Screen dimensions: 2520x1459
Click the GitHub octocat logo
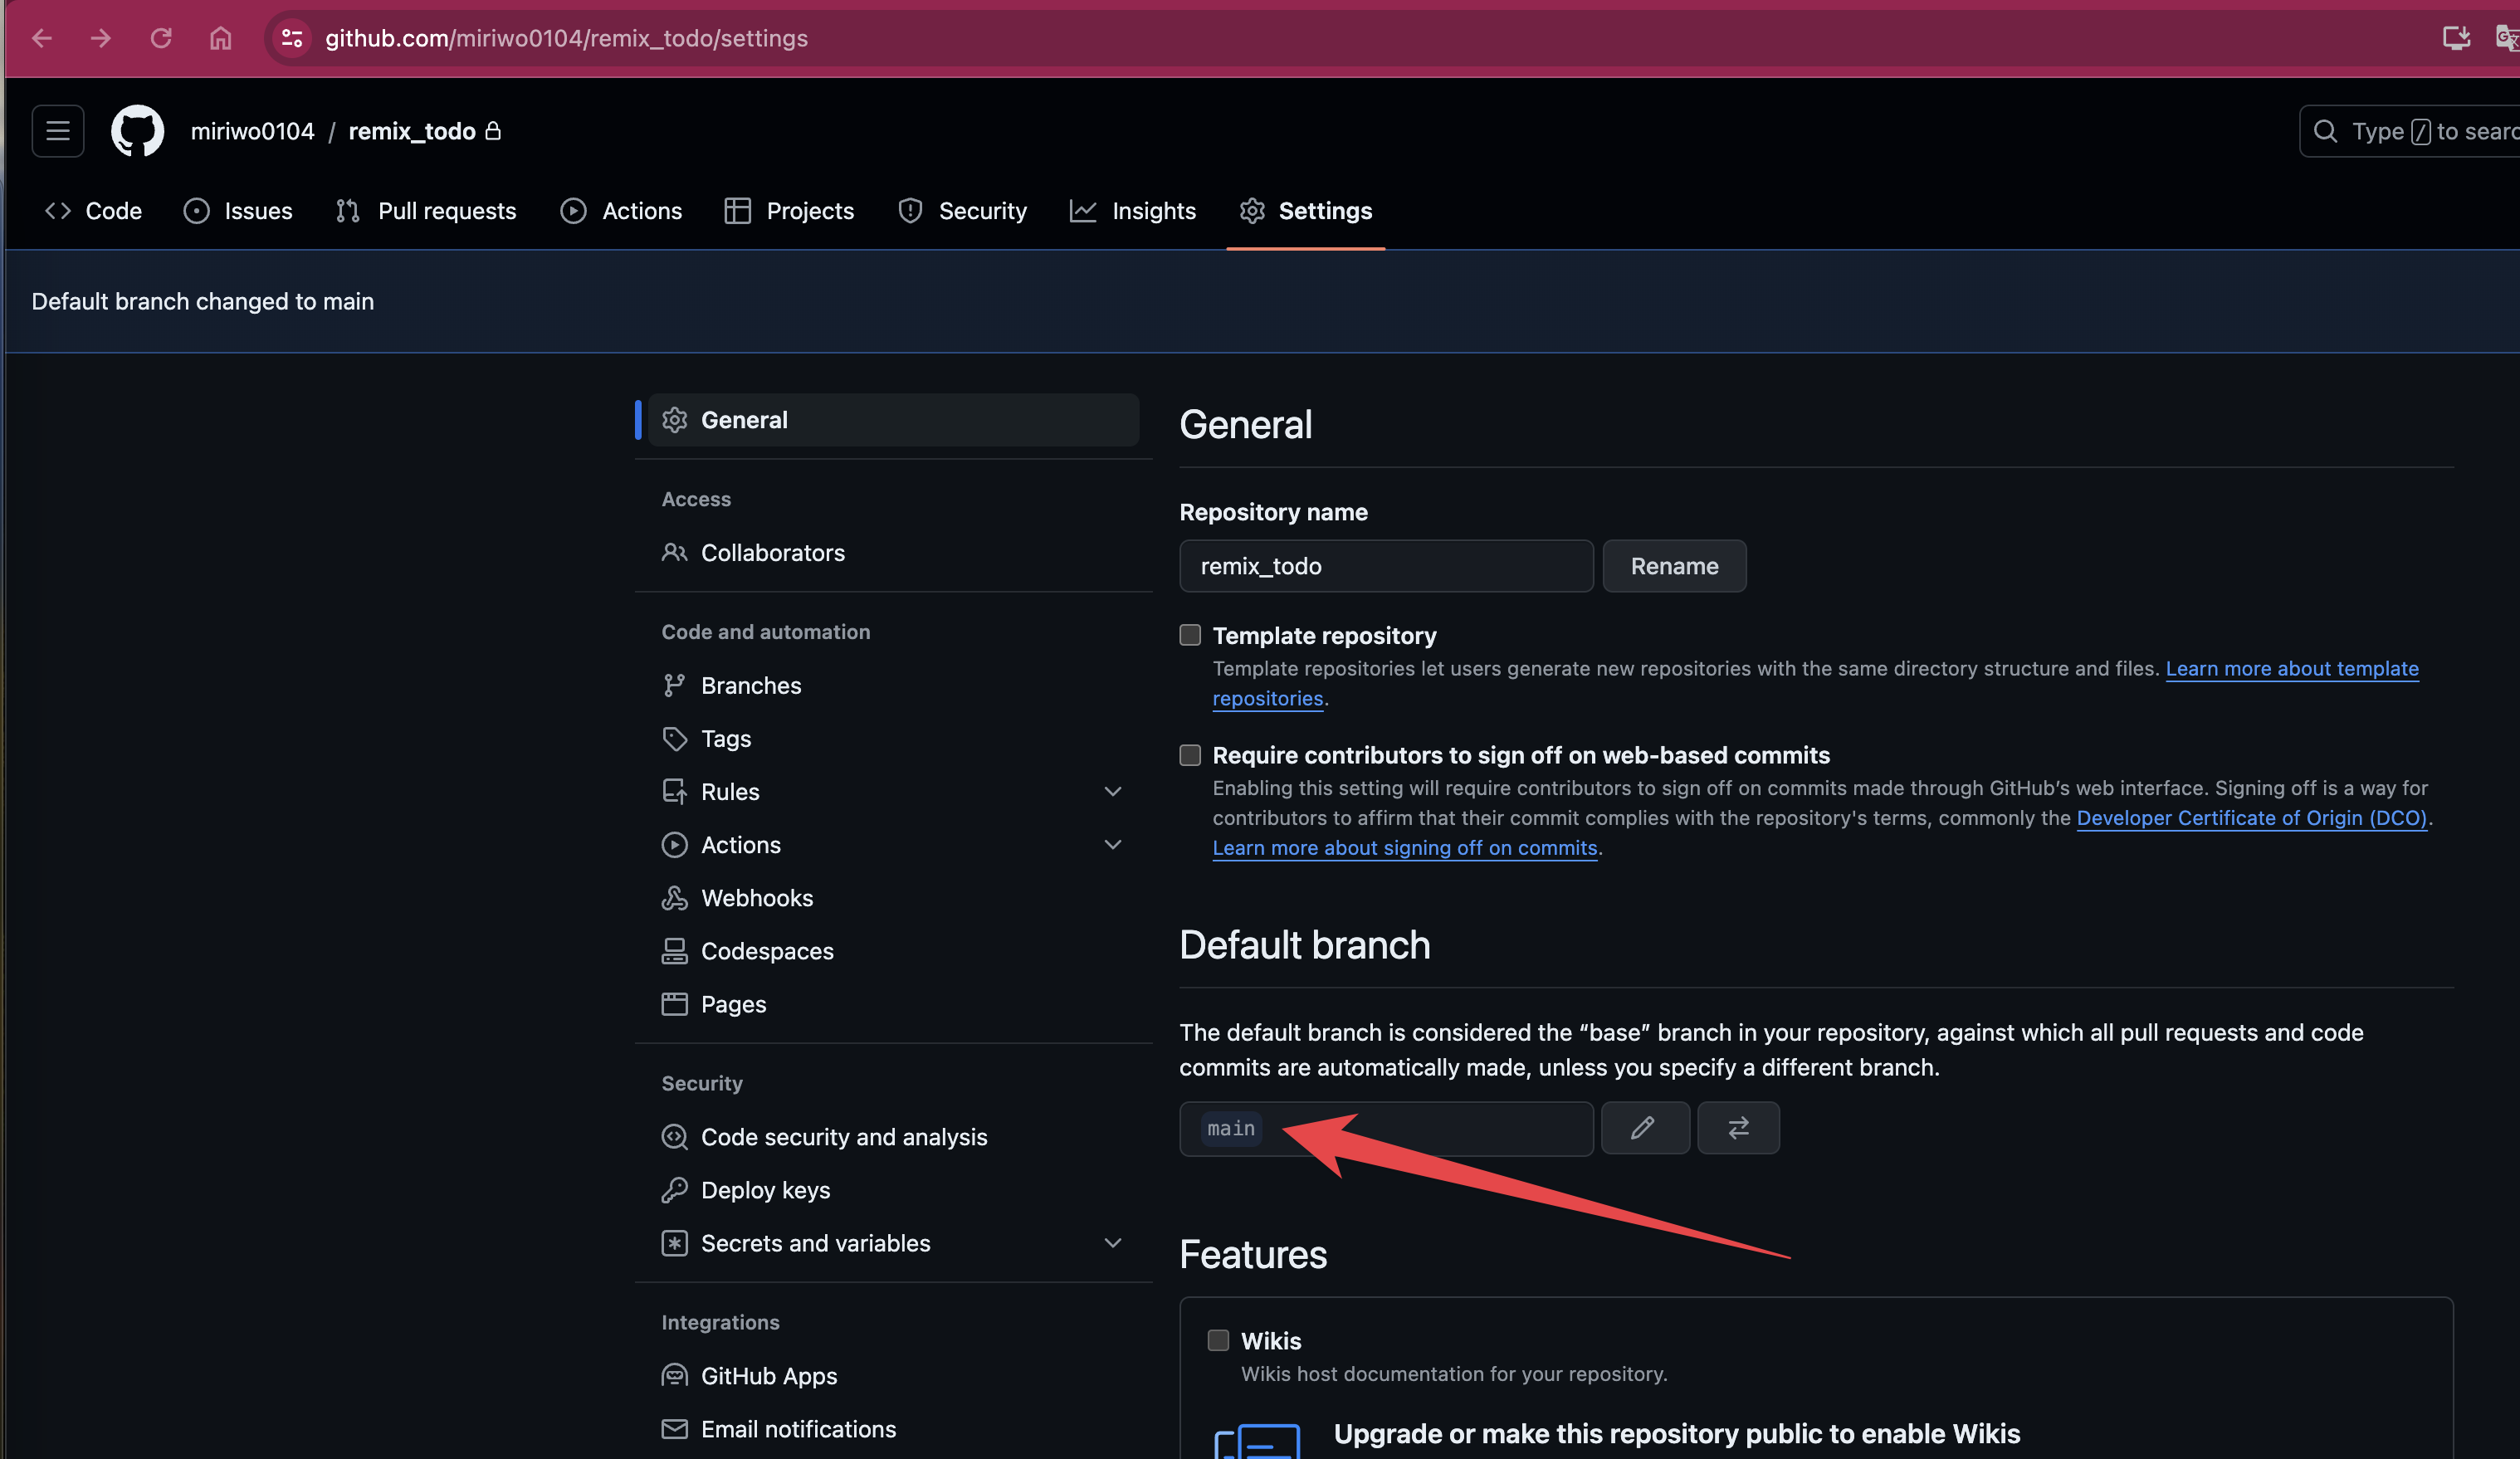click(137, 131)
